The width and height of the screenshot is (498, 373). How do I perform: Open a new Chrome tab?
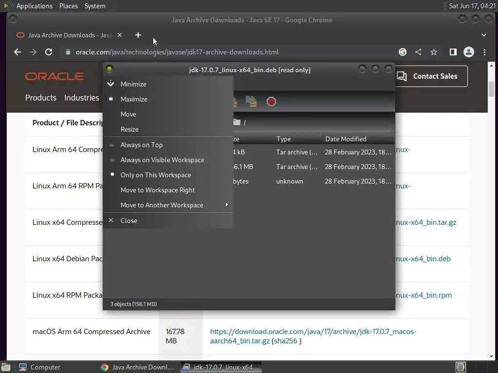coord(138,35)
